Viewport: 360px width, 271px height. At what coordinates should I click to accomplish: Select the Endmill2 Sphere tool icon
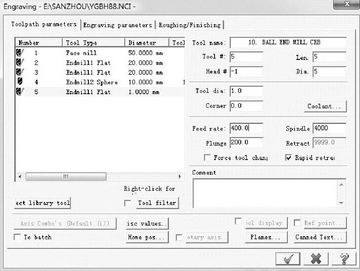point(20,82)
